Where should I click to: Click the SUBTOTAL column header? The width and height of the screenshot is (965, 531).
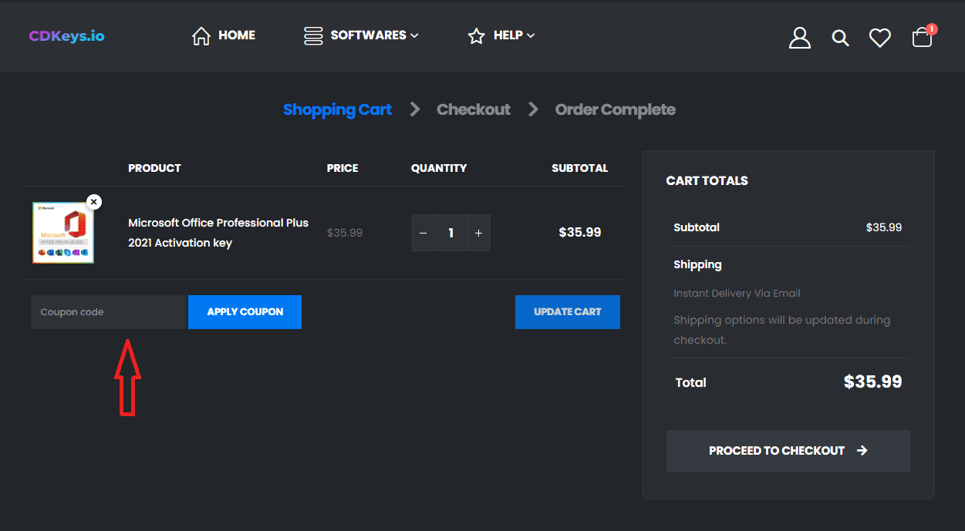[x=580, y=168]
